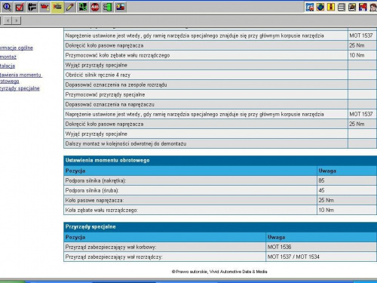Click the green connector plug icon
This screenshot has width=377, height=283.
pyautogui.click(x=108, y=7)
